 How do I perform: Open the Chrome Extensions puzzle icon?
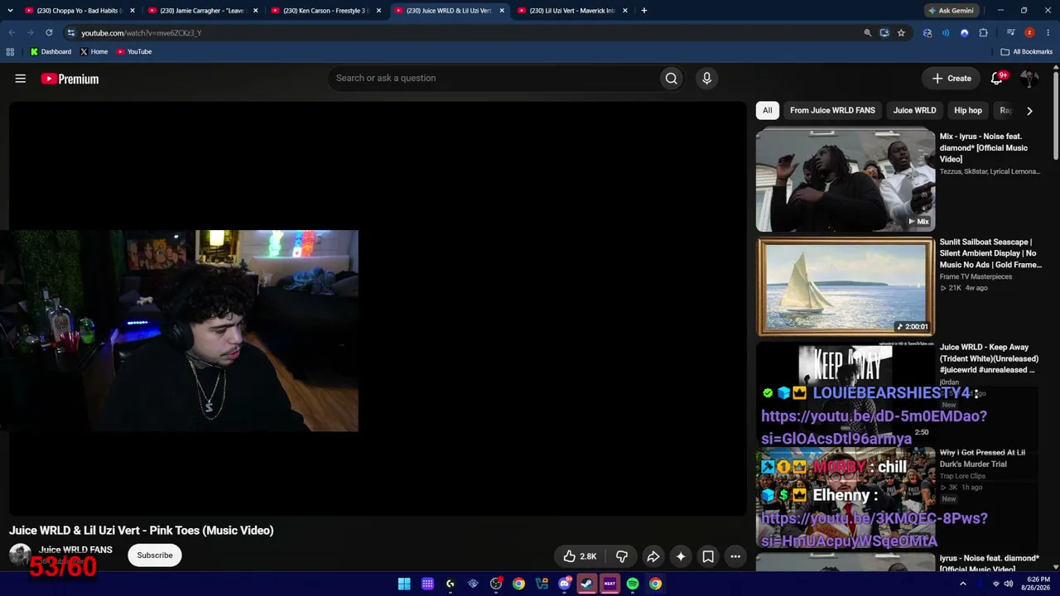[x=984, y=33]
